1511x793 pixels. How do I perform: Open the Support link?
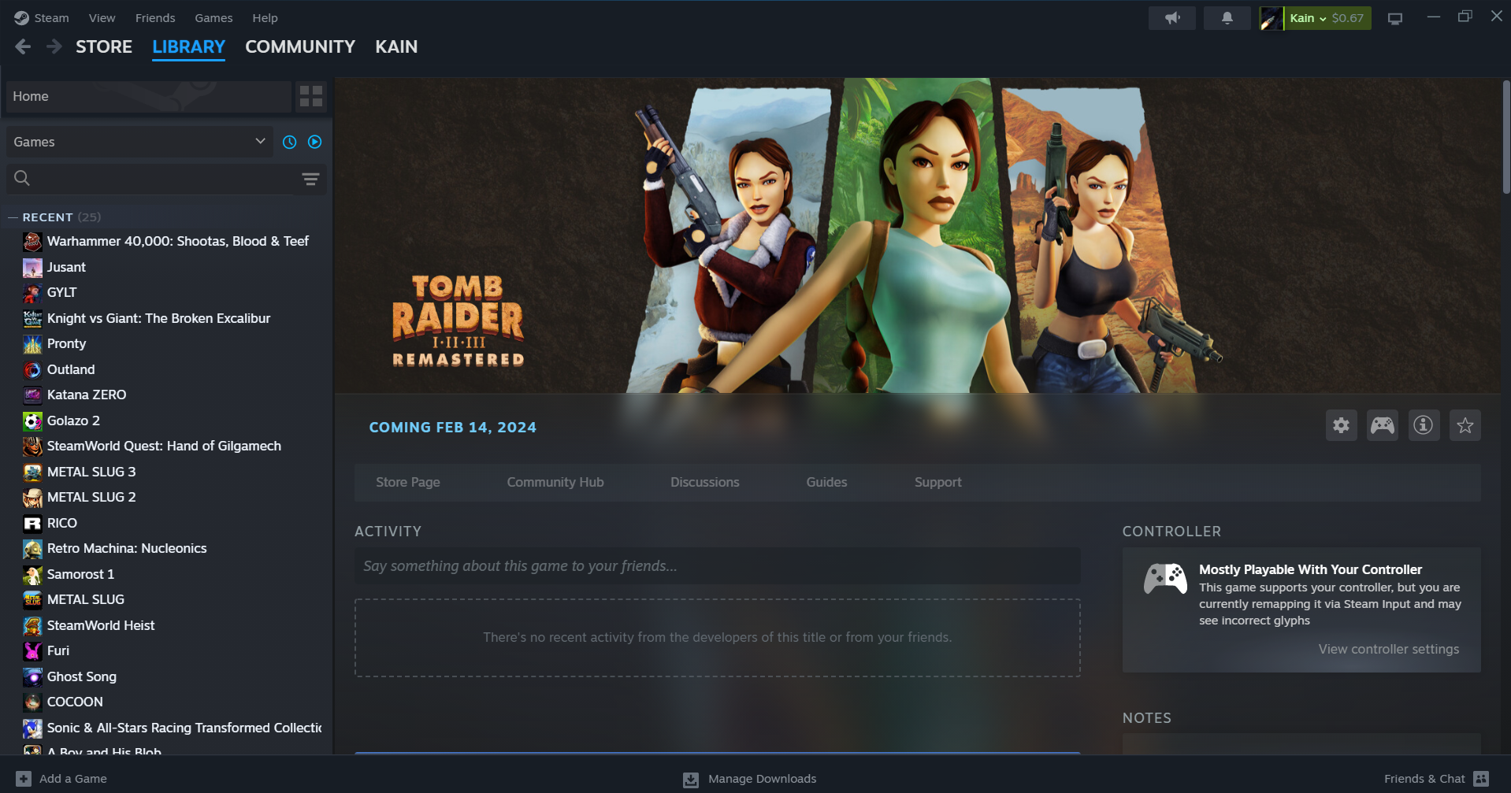pos(937,482)
